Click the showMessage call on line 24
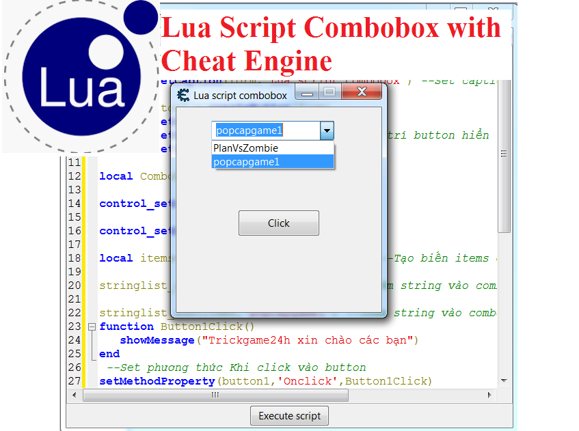This screenshot has height=431, width=579. (157, 340)
